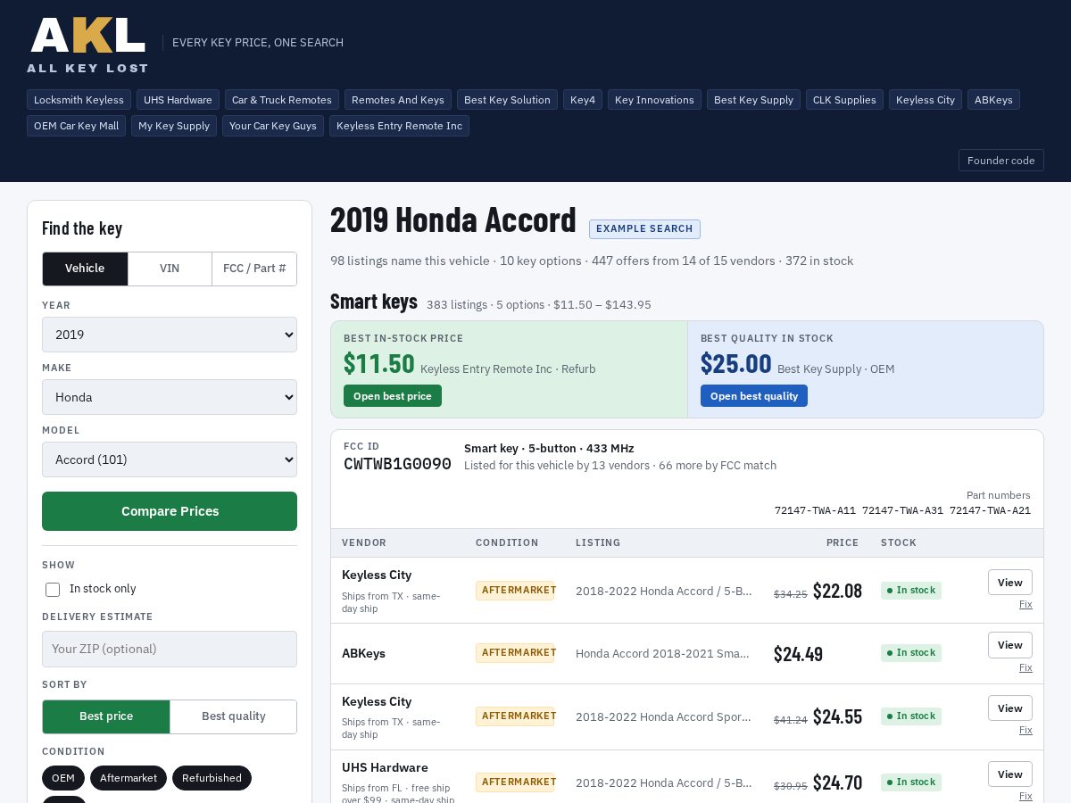Click Fix on the ABKeys row
The height and width of the screenshot is (803, 1071).
tap(1025, 667)
